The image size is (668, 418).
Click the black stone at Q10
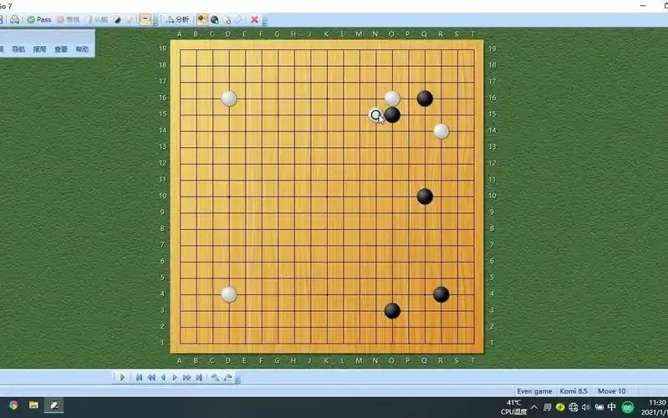(425, 196)
